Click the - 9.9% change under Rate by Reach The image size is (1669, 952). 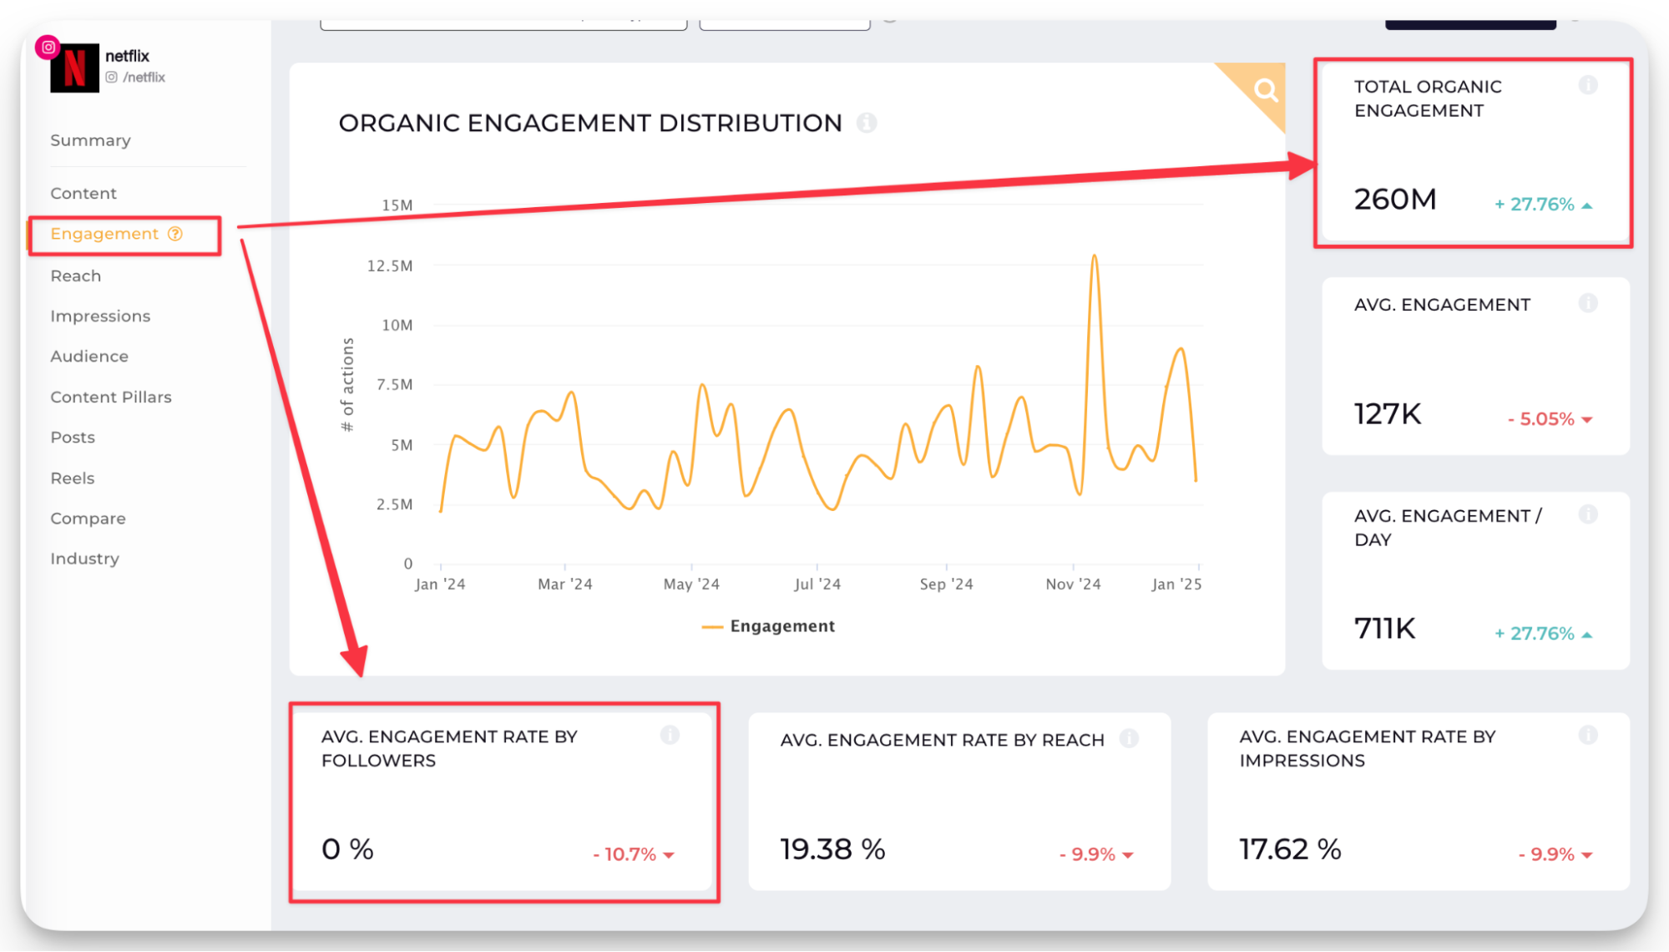click(1096, 854)
